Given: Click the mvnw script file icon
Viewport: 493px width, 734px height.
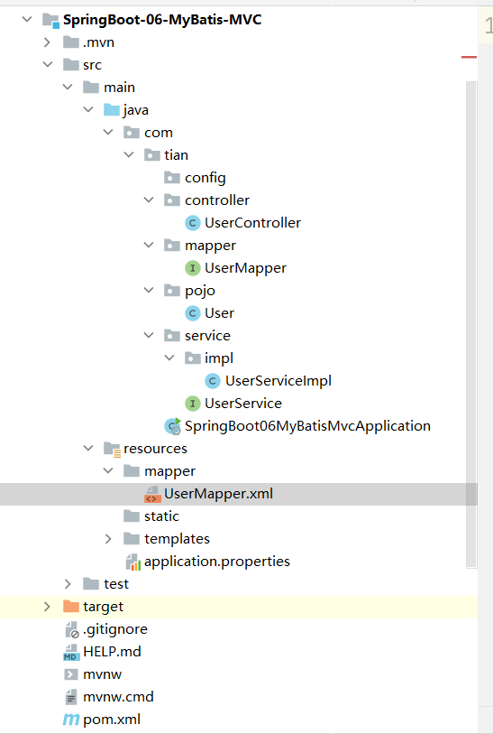Looking at the screenshot, I should (x=70, y=674).
